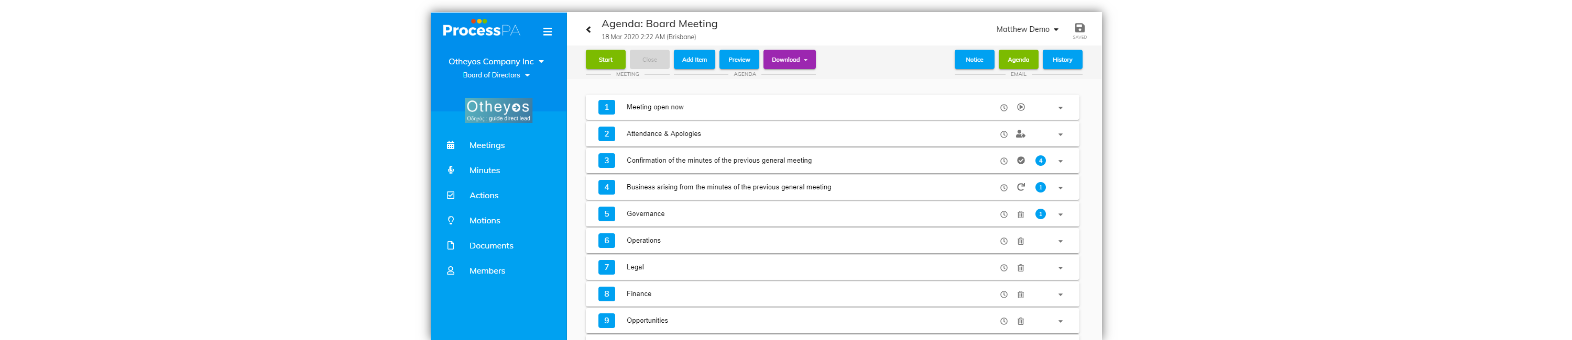Expand the Opportunities agenda item

1061,322
